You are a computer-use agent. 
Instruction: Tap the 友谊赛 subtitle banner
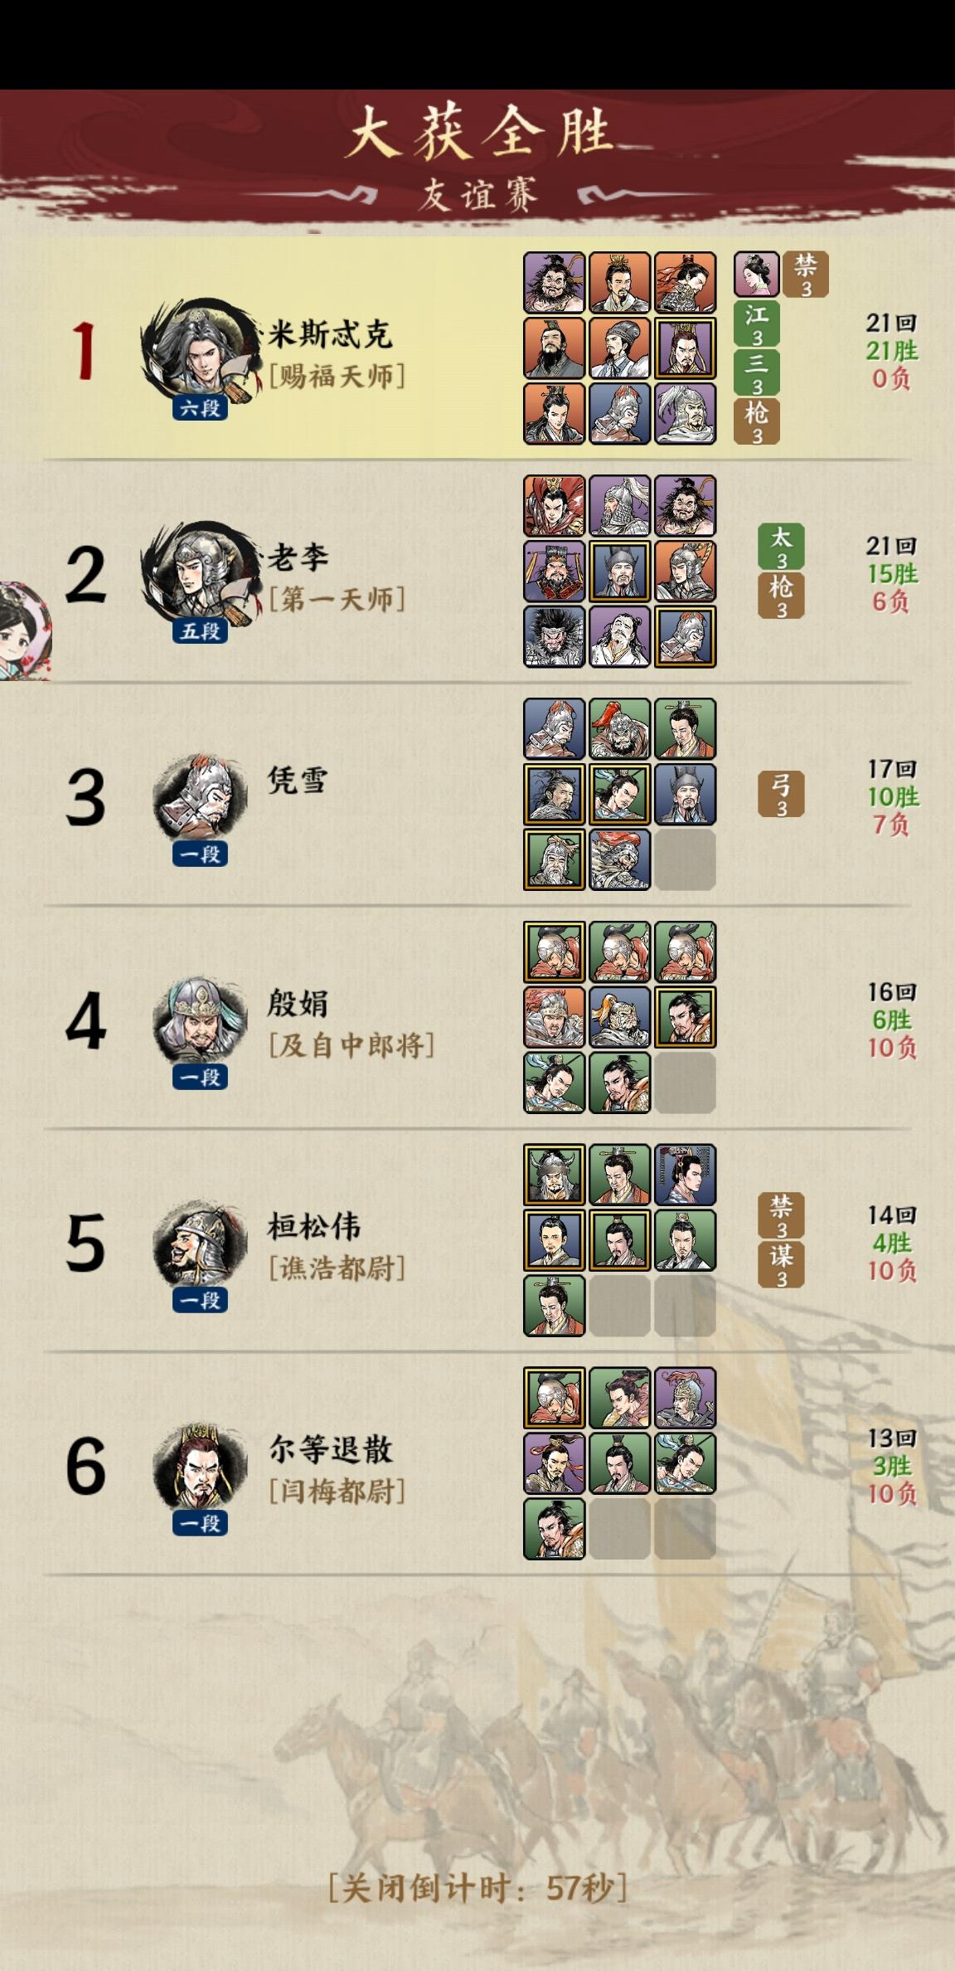pos(477,195)
